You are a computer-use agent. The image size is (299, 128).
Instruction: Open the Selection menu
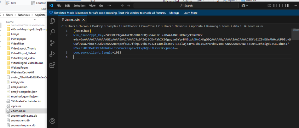[79, 6]
